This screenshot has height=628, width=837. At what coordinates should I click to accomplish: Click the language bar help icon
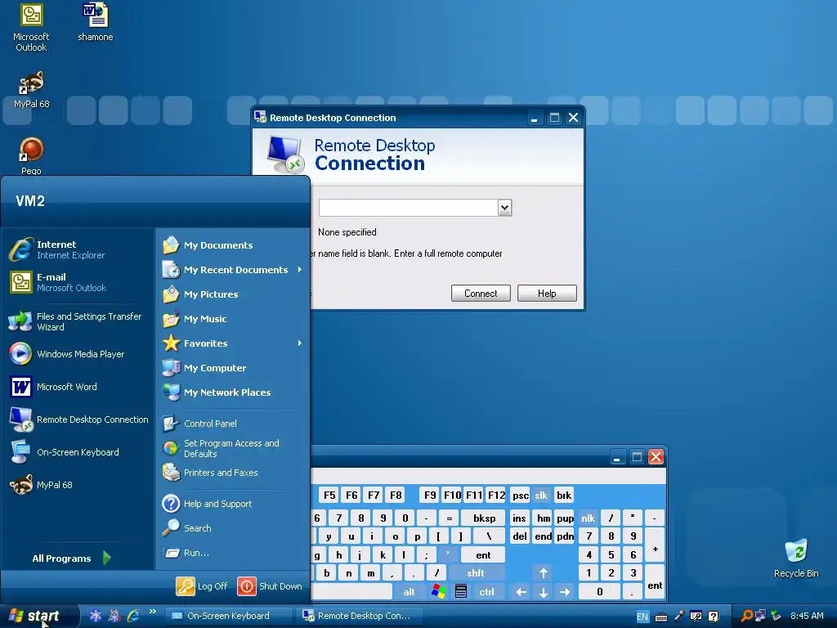713,617
